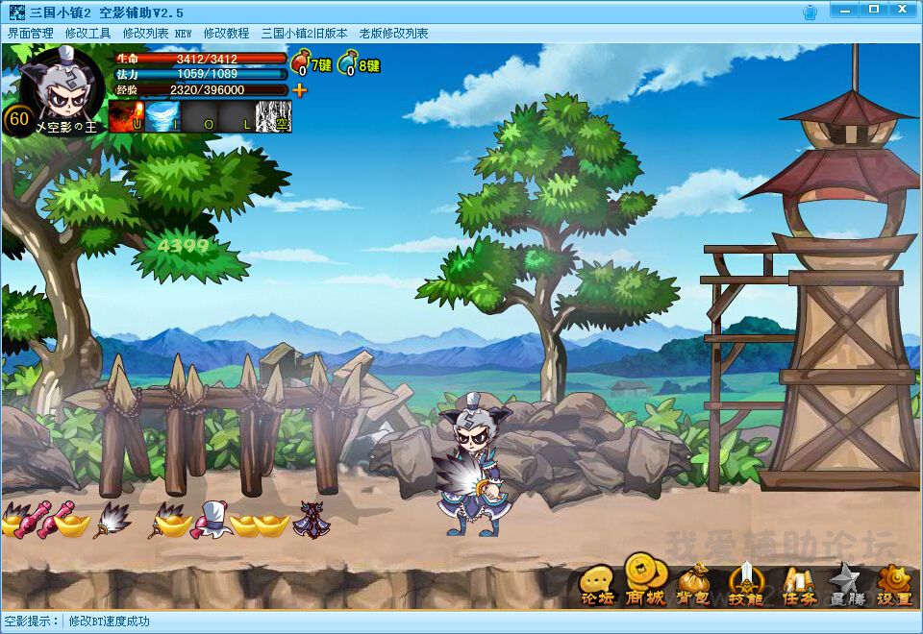
Task: Open the 技能 skills sword icon
Action: 746,585
